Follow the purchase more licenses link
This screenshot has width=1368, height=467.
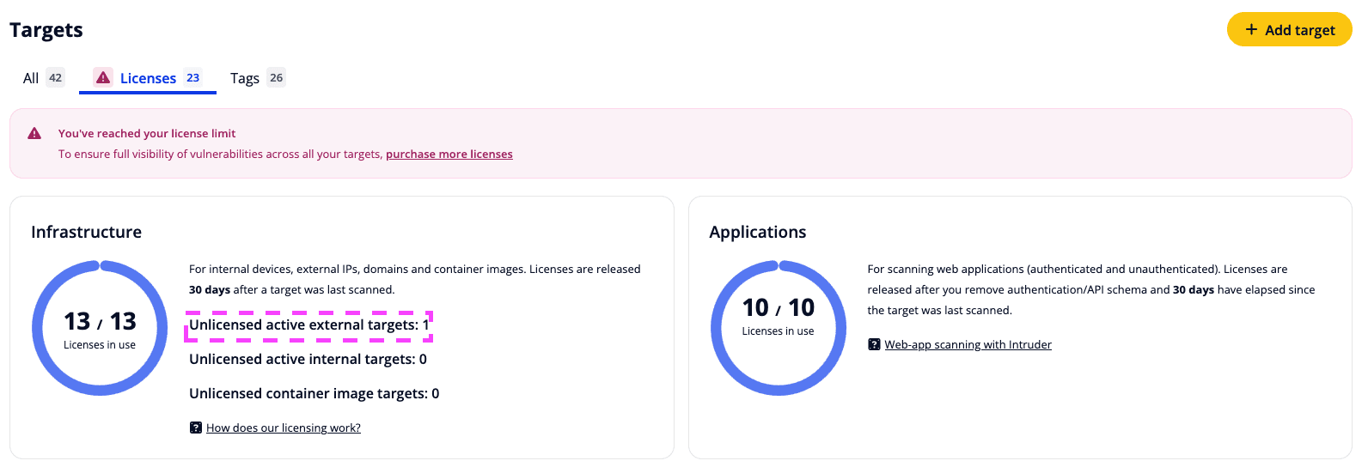pyautogui.click(x=449, y=155)
